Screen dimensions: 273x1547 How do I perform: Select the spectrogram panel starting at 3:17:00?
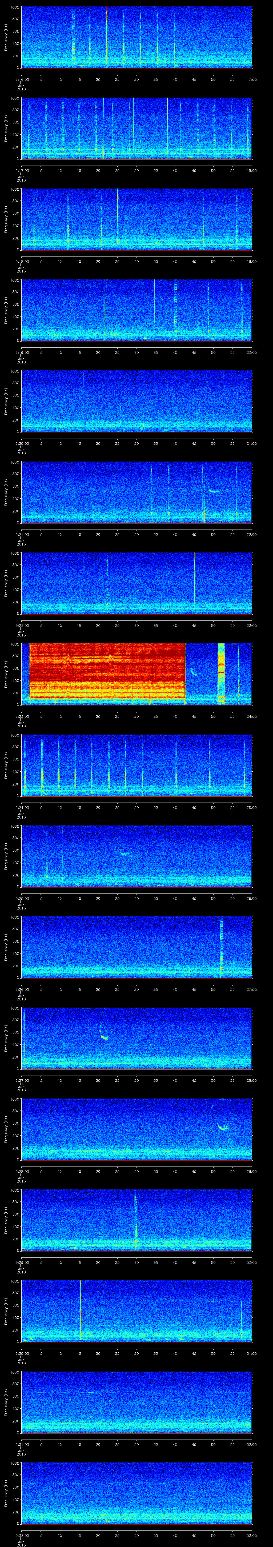(136, 128)
